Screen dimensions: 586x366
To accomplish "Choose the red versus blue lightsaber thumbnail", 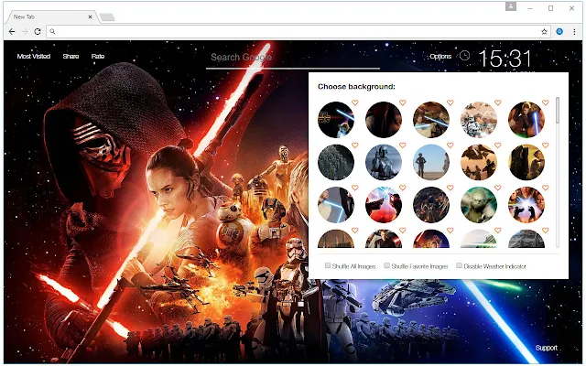I will tap(384, 205).
